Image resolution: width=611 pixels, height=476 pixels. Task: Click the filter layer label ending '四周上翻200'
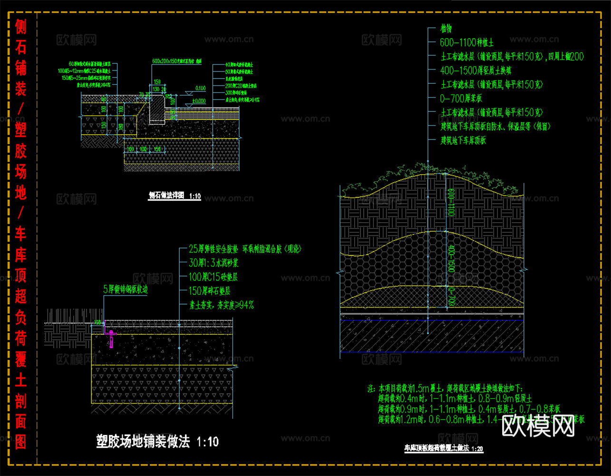point(512,57)
